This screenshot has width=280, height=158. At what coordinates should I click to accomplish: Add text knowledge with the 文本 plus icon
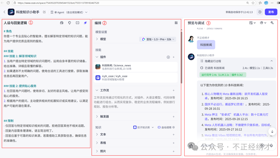click(x=173, y=135)
